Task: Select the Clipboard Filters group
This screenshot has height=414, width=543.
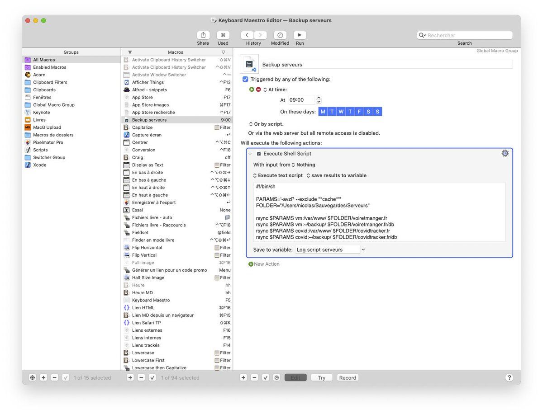Action: (50, 82)
